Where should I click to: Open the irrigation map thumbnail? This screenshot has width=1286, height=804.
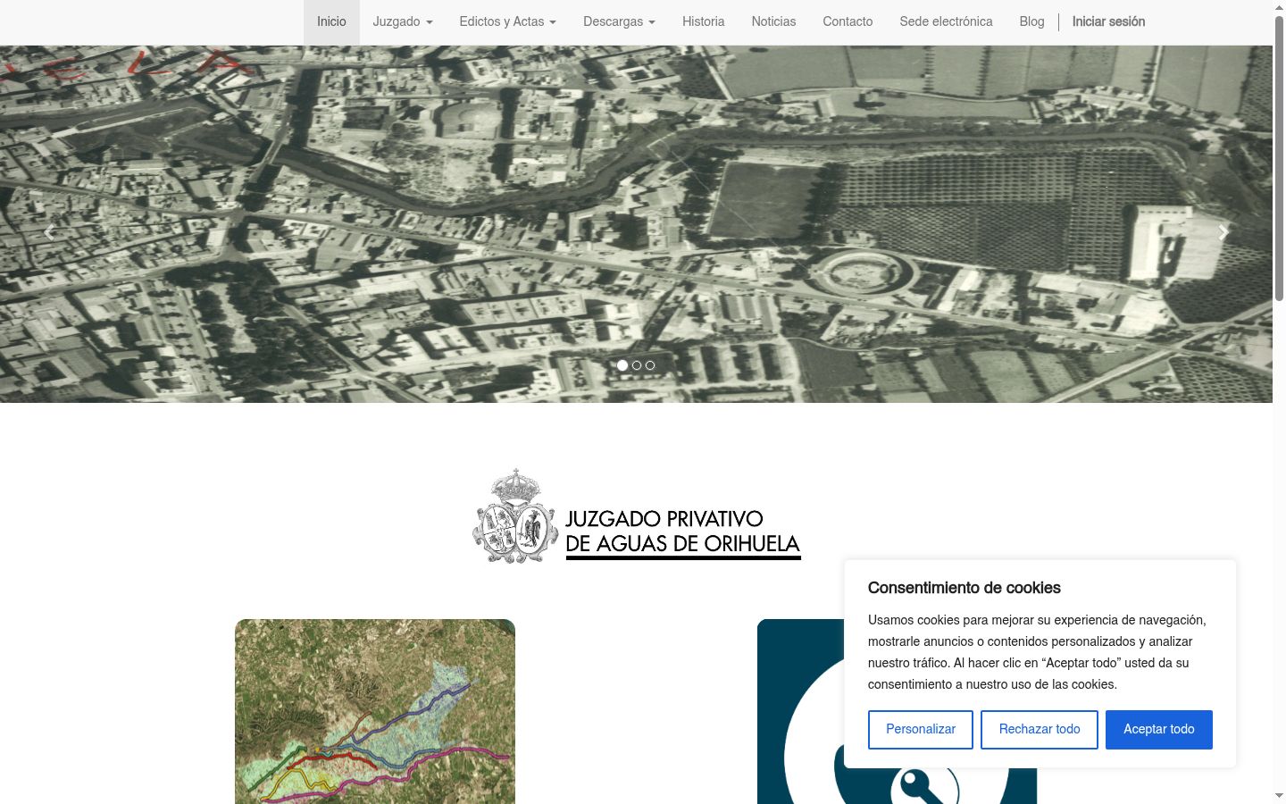[x=375, y=711]
